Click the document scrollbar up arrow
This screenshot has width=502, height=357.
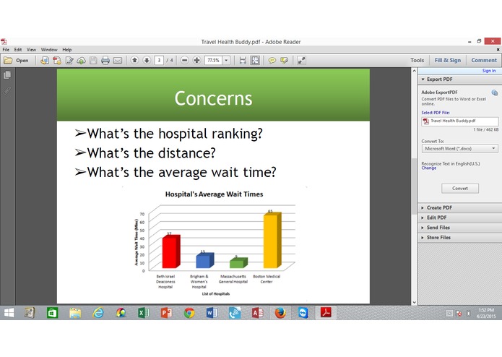tap(414, 71)
